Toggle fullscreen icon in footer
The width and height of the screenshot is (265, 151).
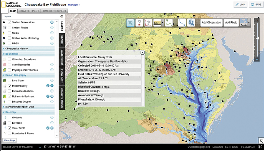(260, 147)
